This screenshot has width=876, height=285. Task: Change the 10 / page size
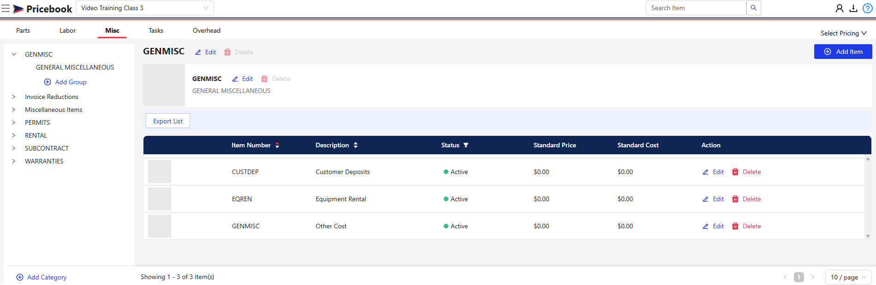[x=848, y=277]
